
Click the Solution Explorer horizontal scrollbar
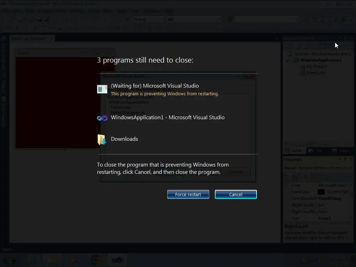(311, 144)
